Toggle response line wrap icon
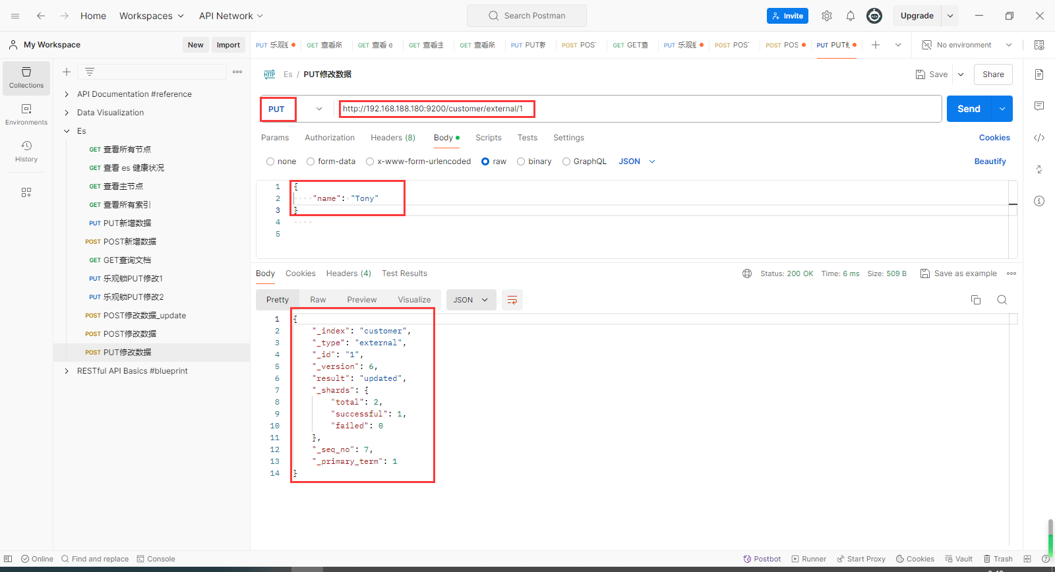The image size is (1055, 572). 512,300
